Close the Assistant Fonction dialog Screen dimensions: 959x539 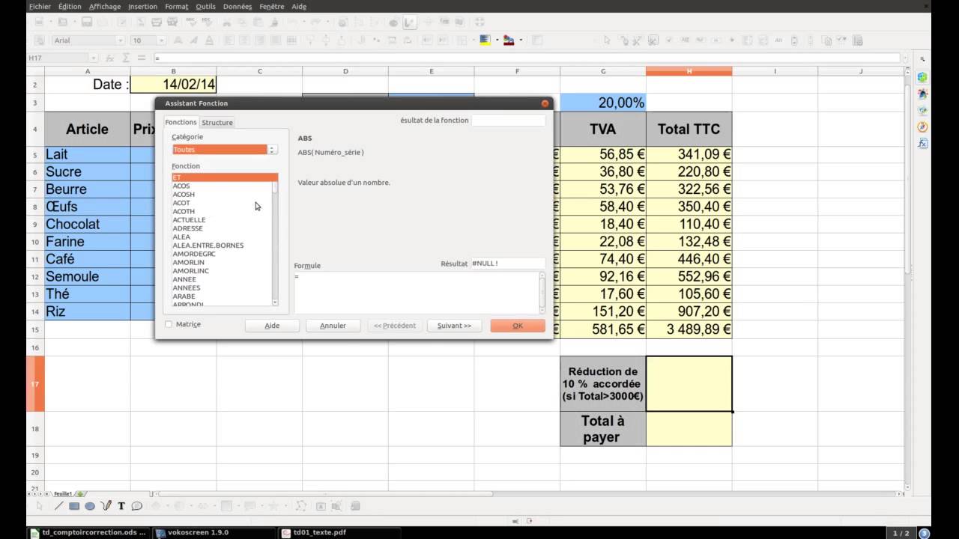click(x=545, y=103)
